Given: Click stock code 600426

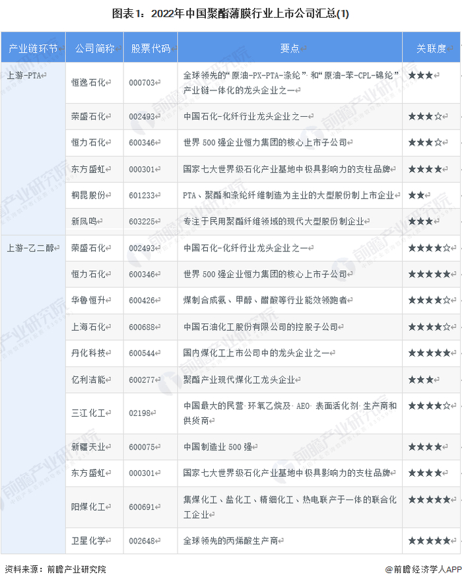Looking at the screenshot, I should coord(142,300).
